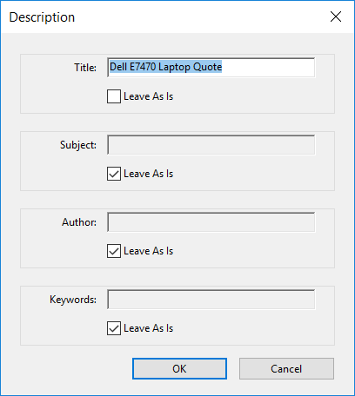This screenshot has height=396, width=355.
Task: Click the Description title bar text
Action: coord(42,17)
